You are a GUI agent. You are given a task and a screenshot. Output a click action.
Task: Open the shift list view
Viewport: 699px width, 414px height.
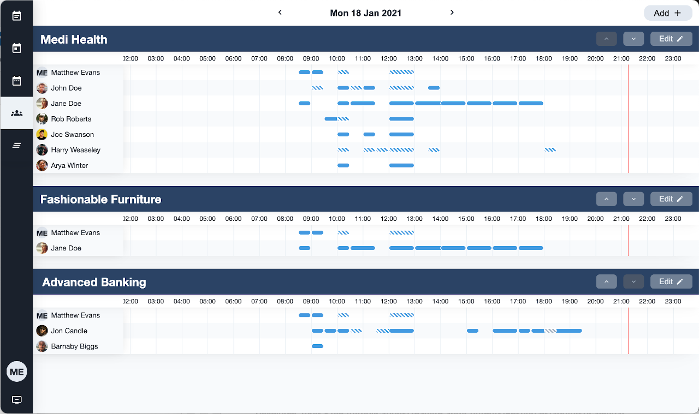[x=16, y=145]
